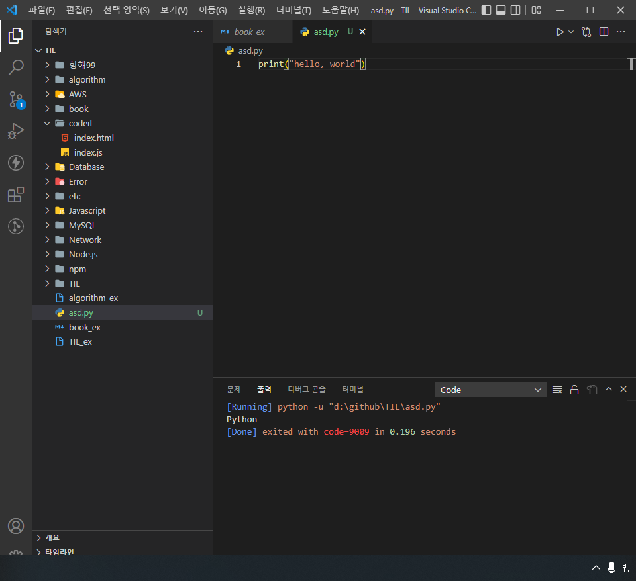Screen dimensions: 636x581
Task: Switch to the 디버그 콘솔 panel tab
Action: tap(307, 389)
